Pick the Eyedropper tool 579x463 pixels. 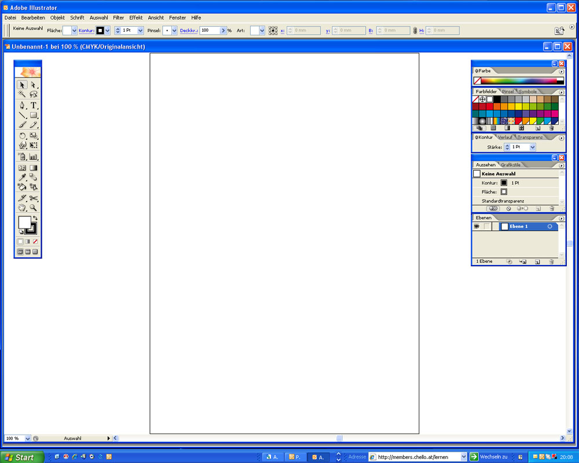[x=22, y=177]
